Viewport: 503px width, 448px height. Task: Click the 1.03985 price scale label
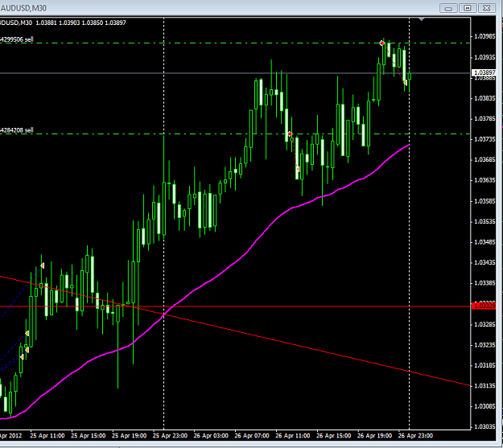[484, 36]
